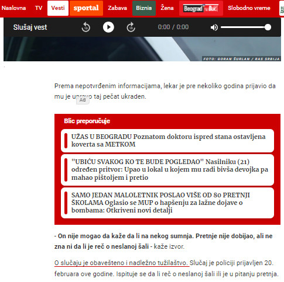Screen dimensions: 284x282
Task: Open the SAMO JEDAN MALOLETNIK article
Action: coord(167,203)
